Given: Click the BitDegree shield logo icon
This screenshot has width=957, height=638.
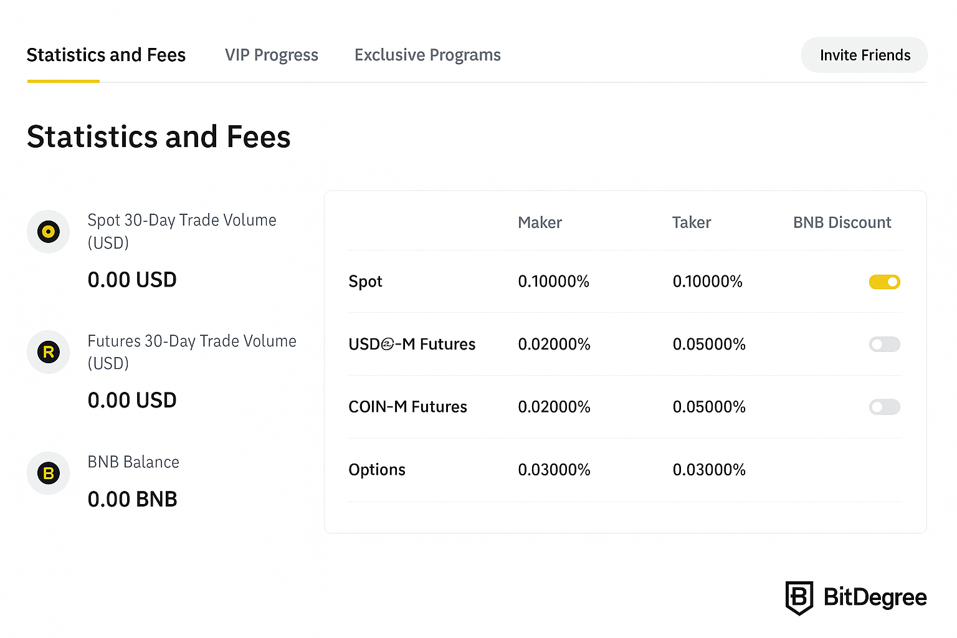Looking at the screenshot, I should point(799,598).
